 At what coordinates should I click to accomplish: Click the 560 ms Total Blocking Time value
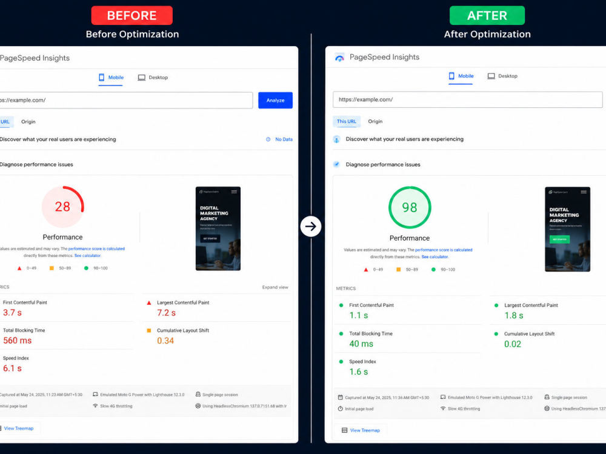(18, 341)
